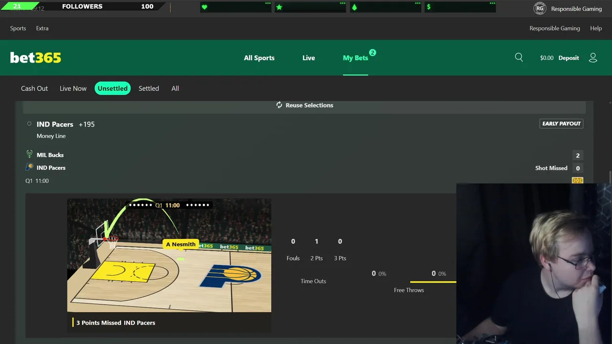Open the account profile icon

(x=593, y=58)
